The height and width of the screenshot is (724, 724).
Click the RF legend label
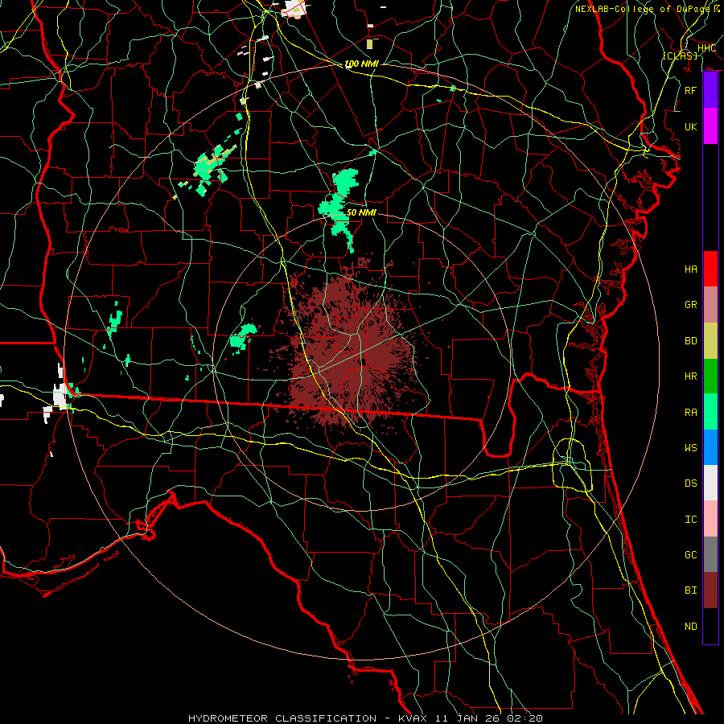click(691, 90)
